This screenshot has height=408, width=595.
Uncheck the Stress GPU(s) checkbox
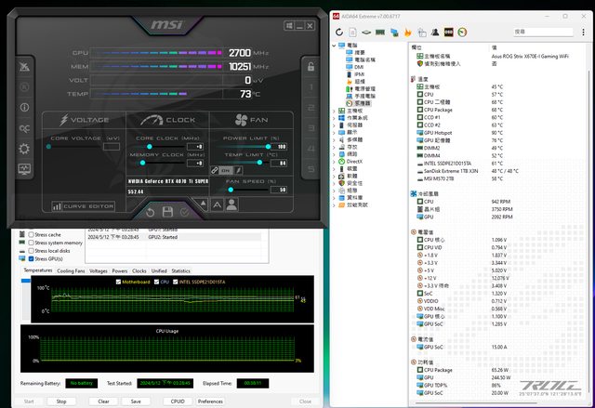[x=32, y=257]
